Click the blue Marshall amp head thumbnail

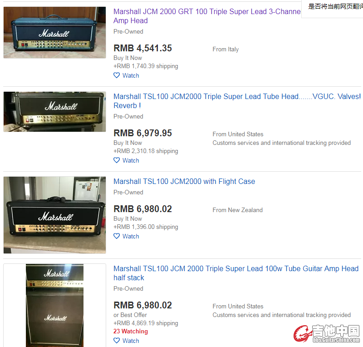(54, 32)
